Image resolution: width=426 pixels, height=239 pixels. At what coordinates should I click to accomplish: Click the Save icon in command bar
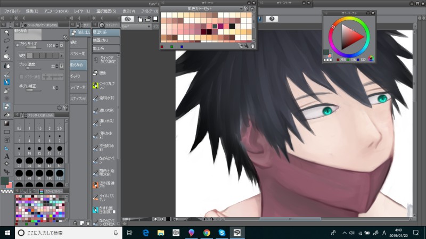point(155,19)
